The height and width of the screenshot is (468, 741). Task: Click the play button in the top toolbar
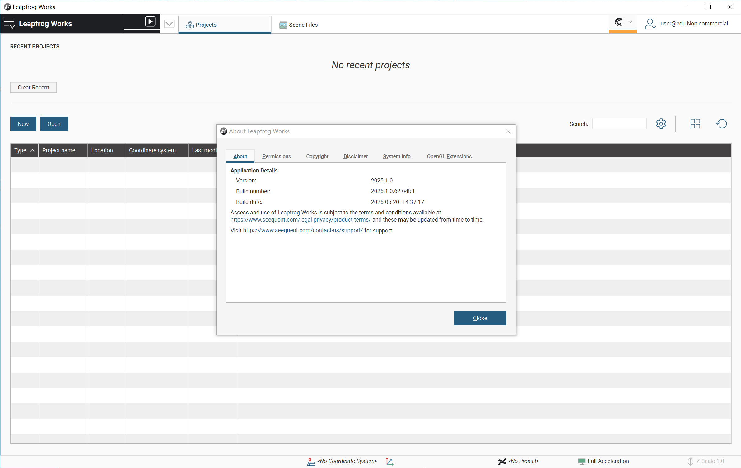pos(150,21)
